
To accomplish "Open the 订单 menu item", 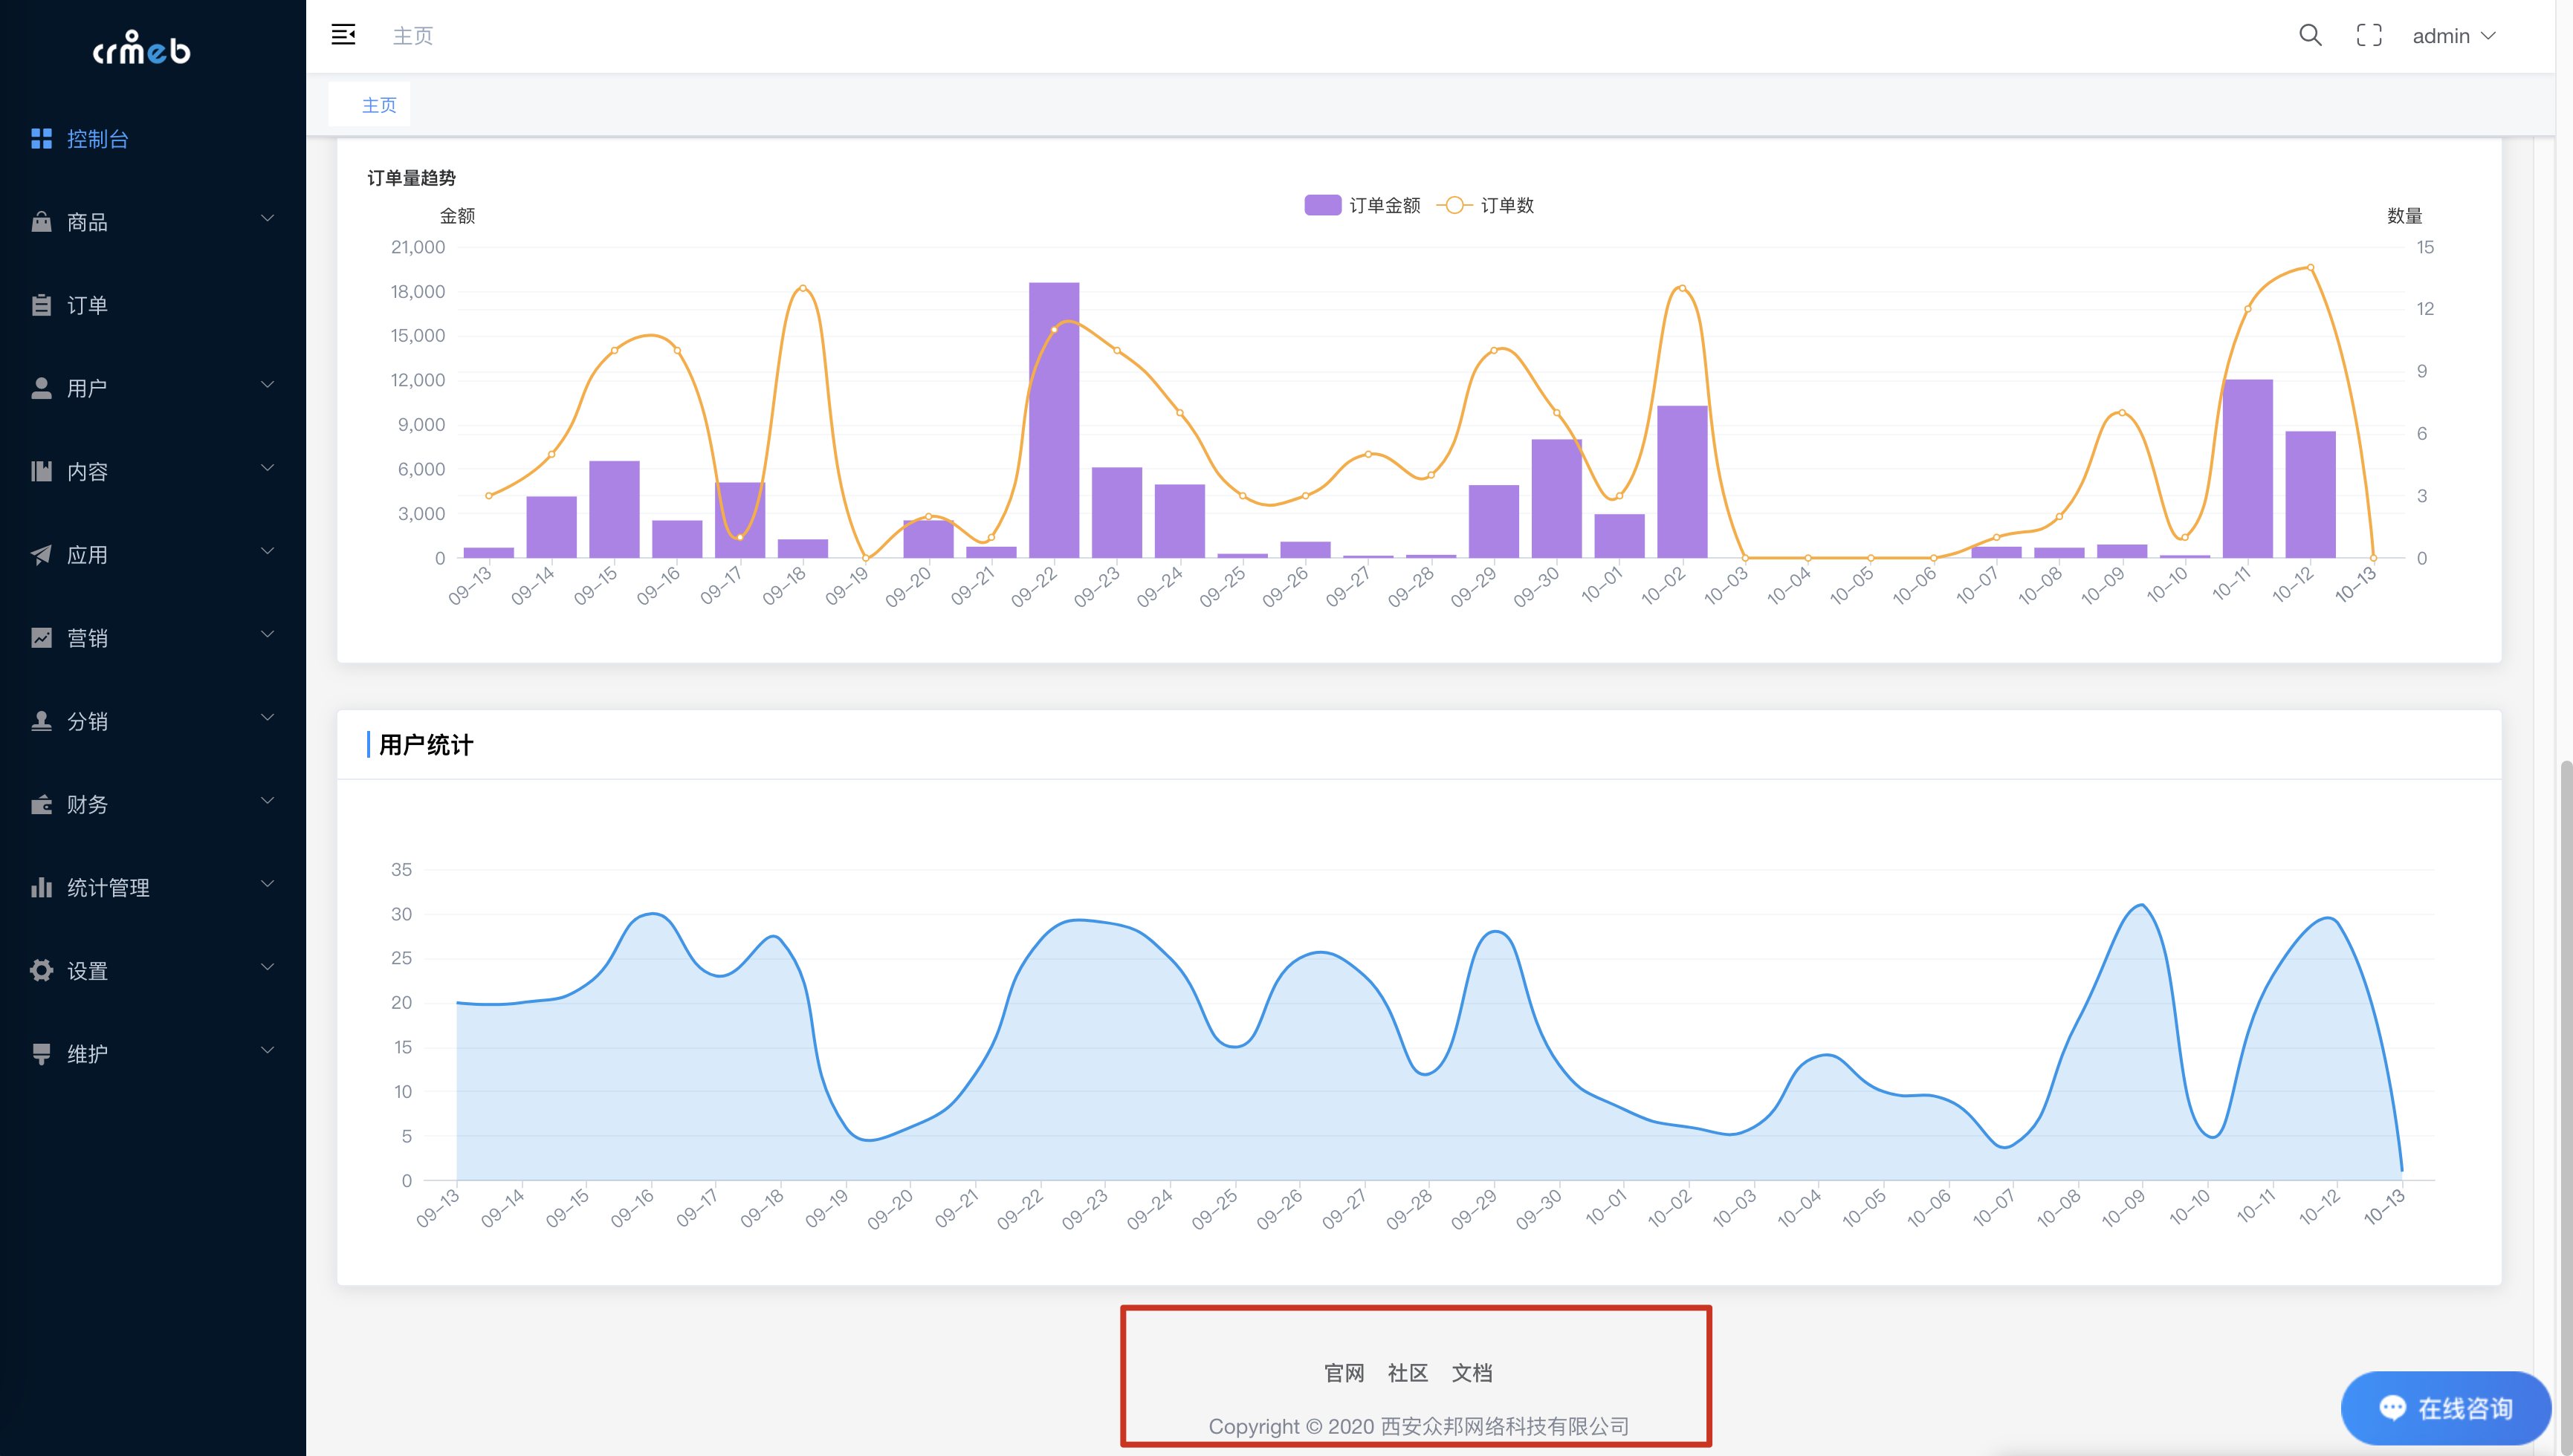I will point(153,305).
